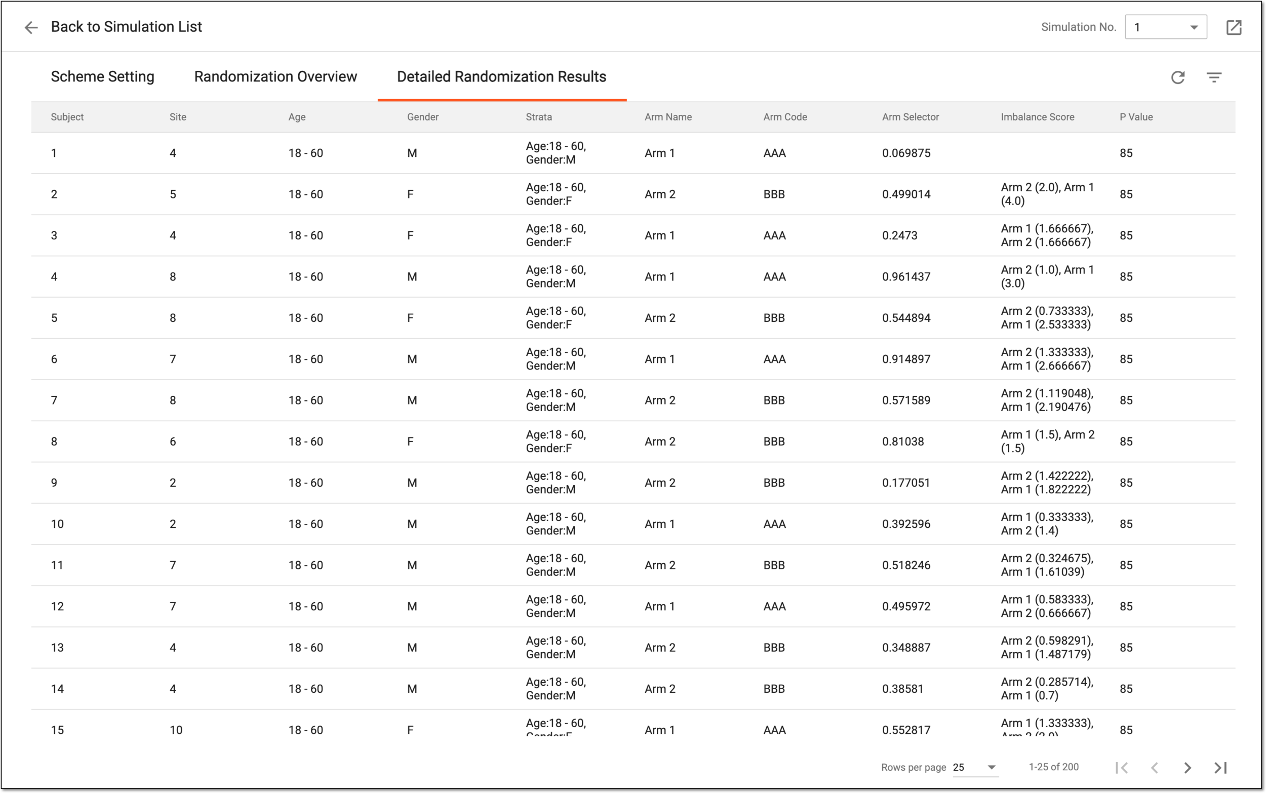Click imbalance score Arm 2 (2.0), Arm 1 (4.0)
1266x793 pixels.
click(x=1047, y=194)
